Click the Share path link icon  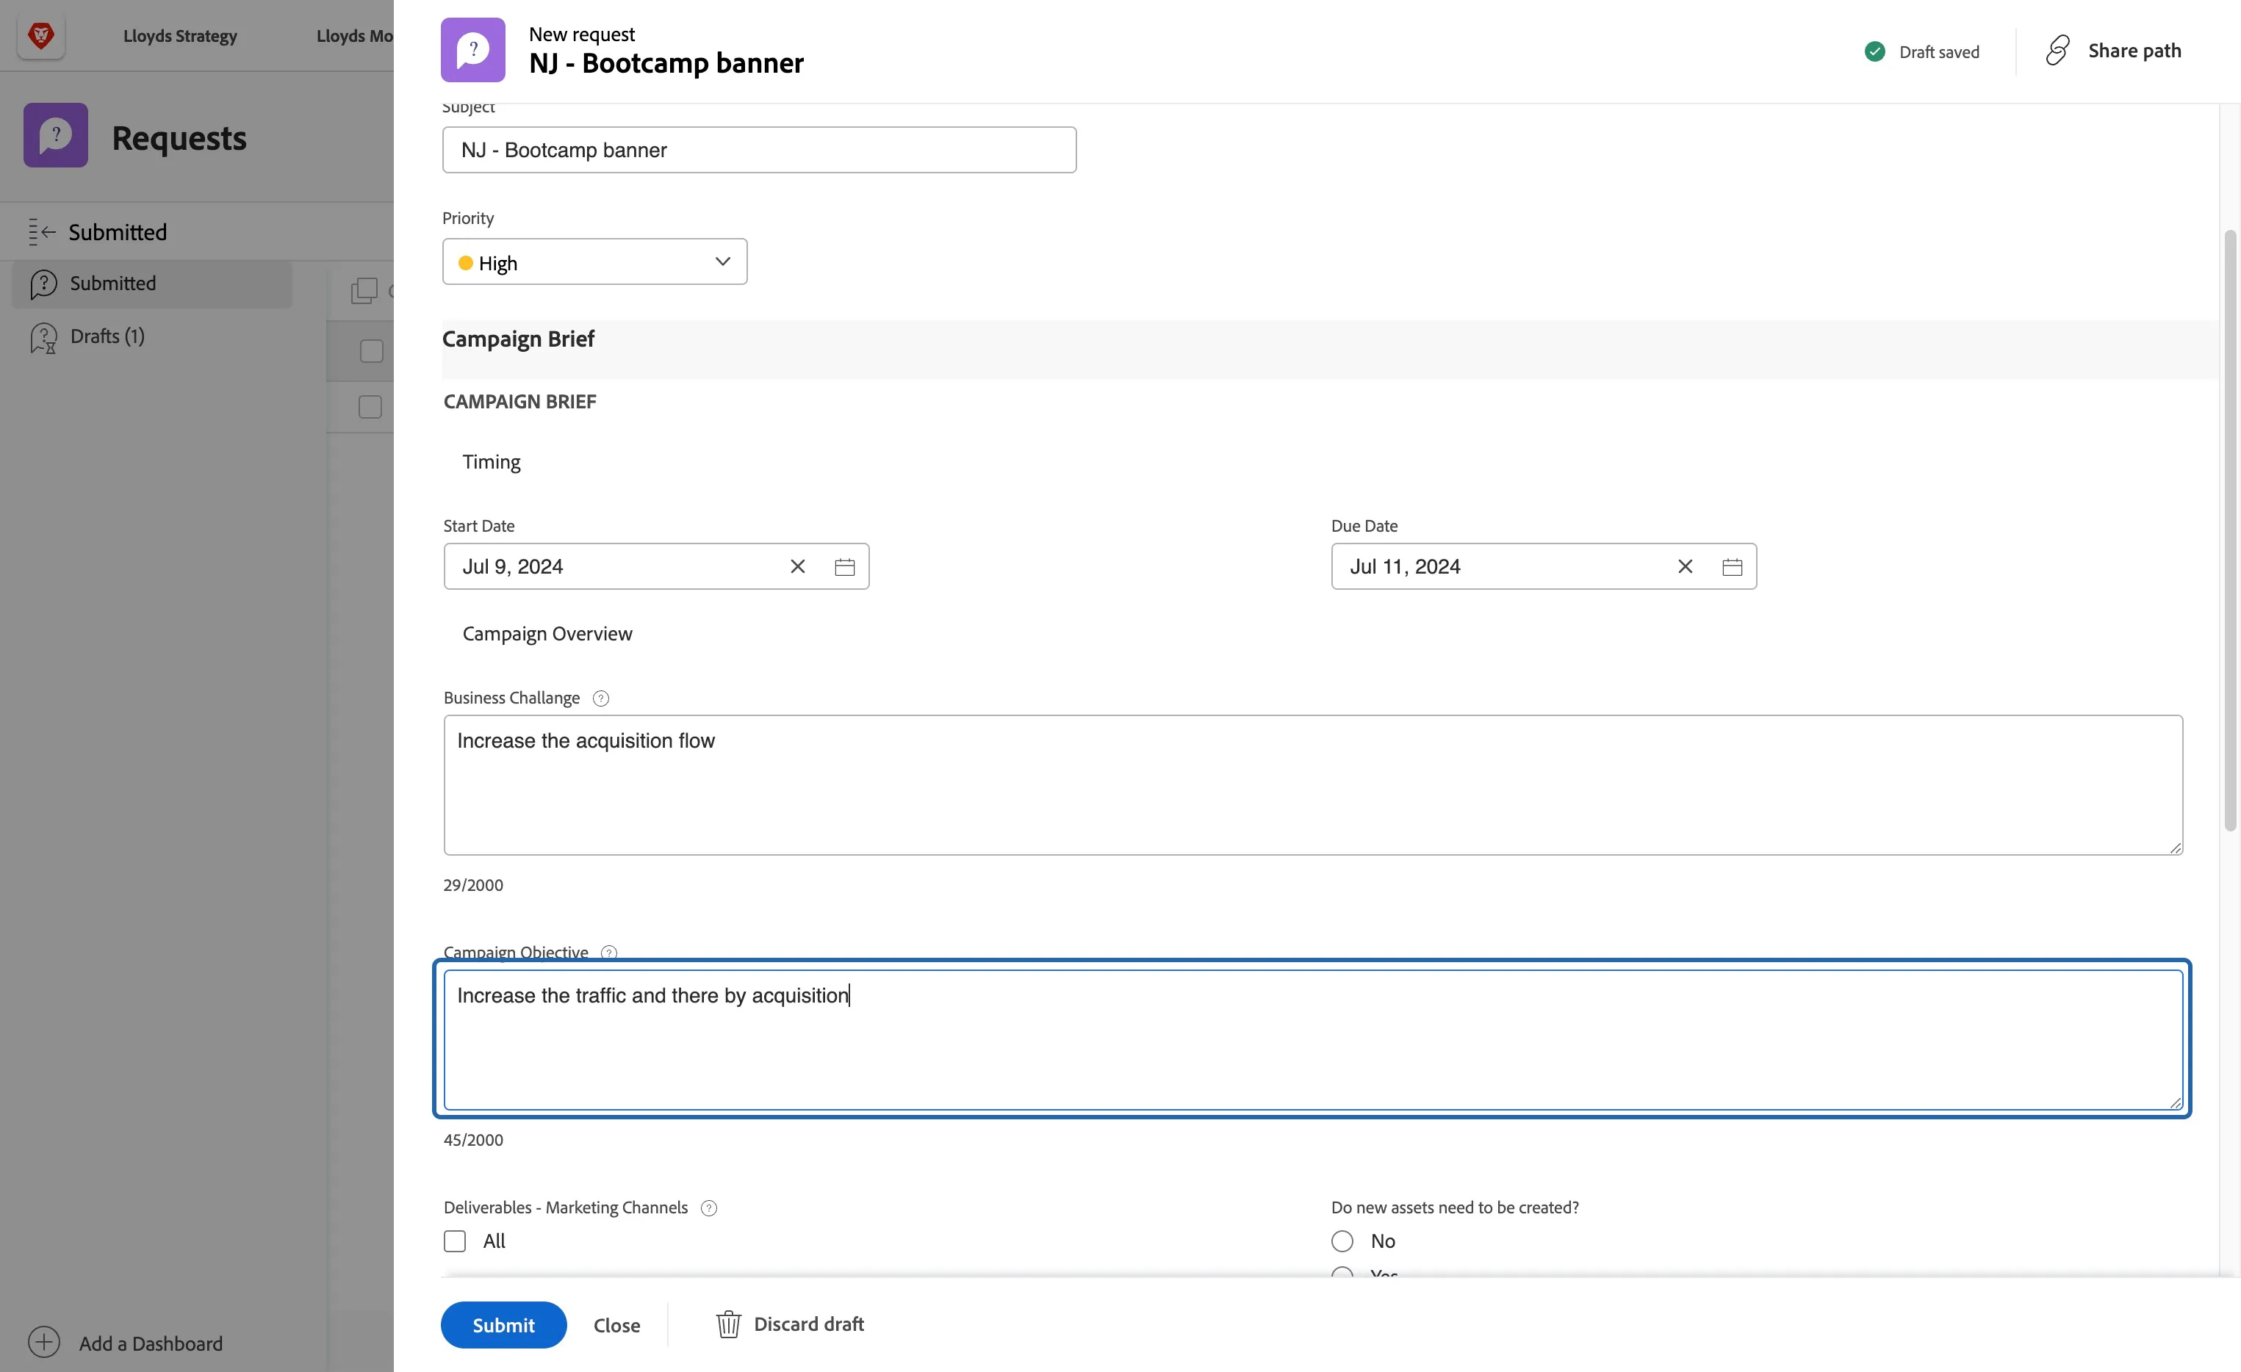[2057, 50]
